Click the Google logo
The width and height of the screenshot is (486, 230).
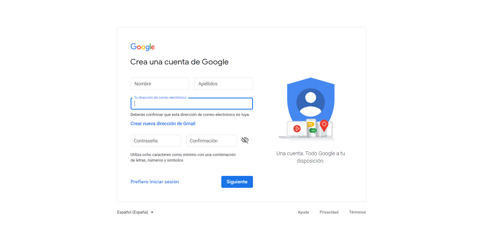click(x=142, y=47)
